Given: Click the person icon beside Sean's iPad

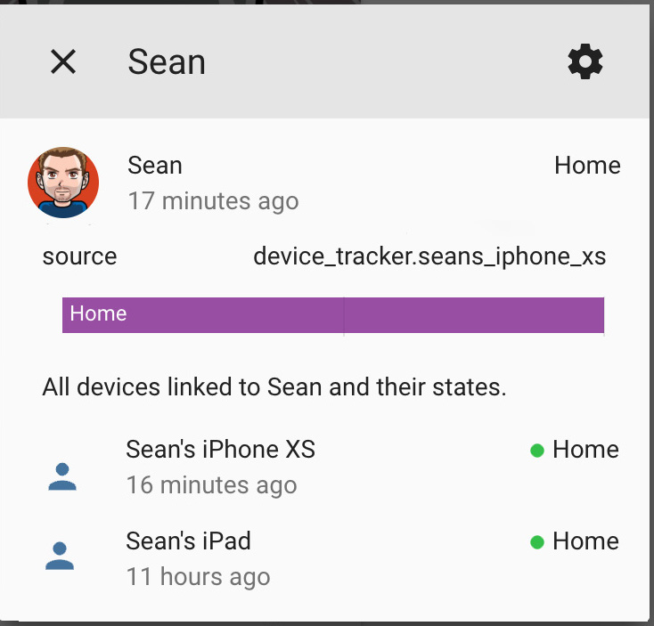Looking at the screenshot, I should pyautogui.click(x=60, y=556).
